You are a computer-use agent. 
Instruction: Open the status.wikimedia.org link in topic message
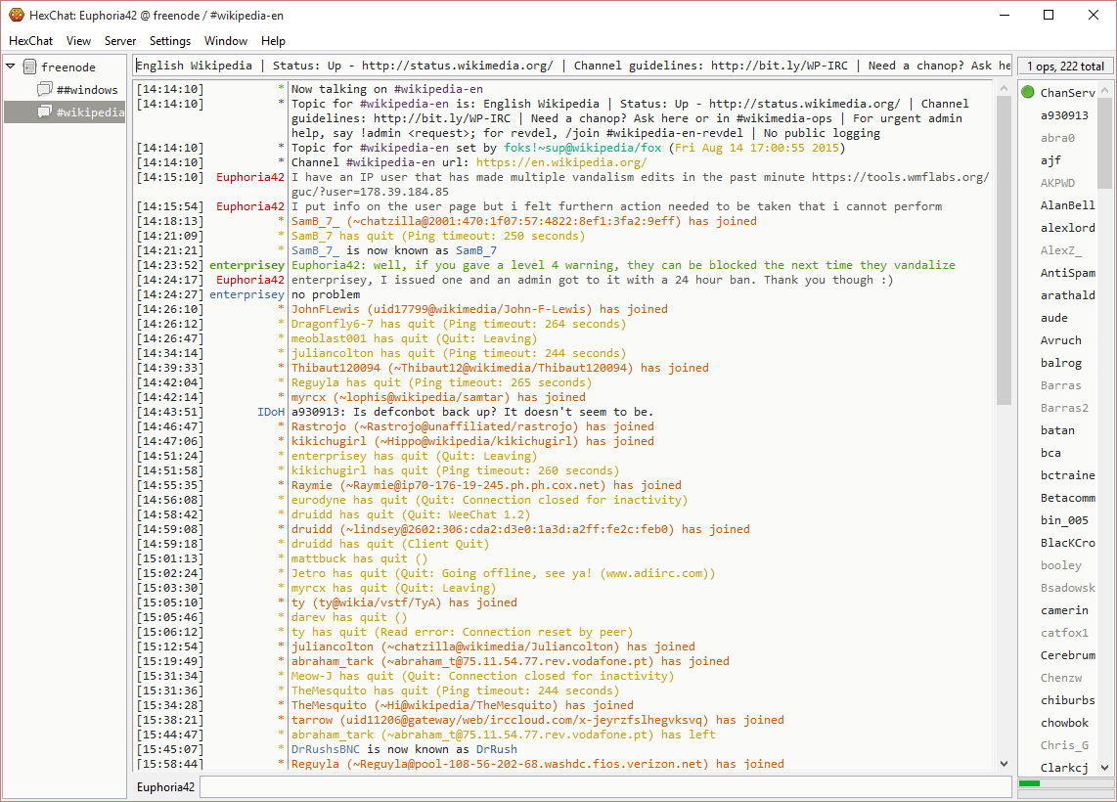[804, 104]
